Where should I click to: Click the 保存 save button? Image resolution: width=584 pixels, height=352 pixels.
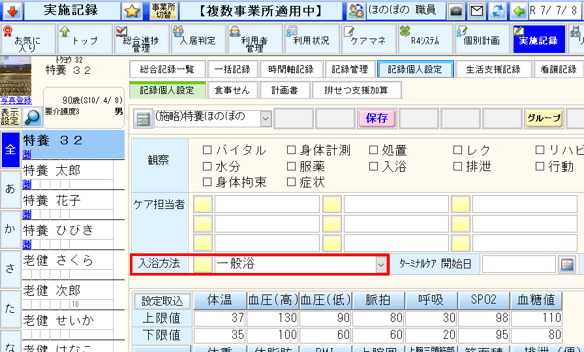pos(377,118)
